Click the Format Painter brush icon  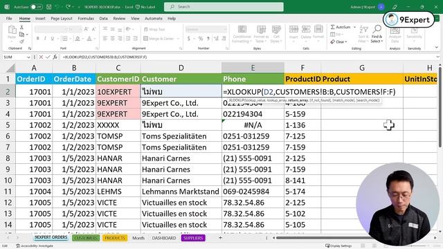tap(21, 41)
